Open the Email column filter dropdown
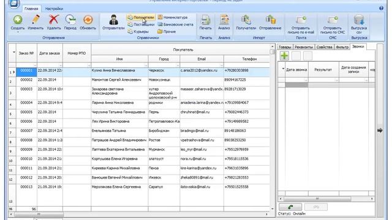This screenshot has width=392, height=220. coord(222,65)
